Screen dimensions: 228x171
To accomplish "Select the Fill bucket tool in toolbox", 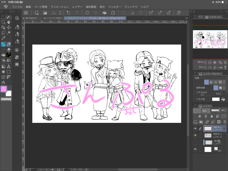I will 3,55.
